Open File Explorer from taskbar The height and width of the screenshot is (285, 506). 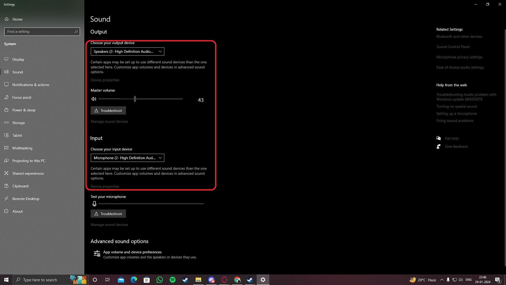click(x=198, y=280)
